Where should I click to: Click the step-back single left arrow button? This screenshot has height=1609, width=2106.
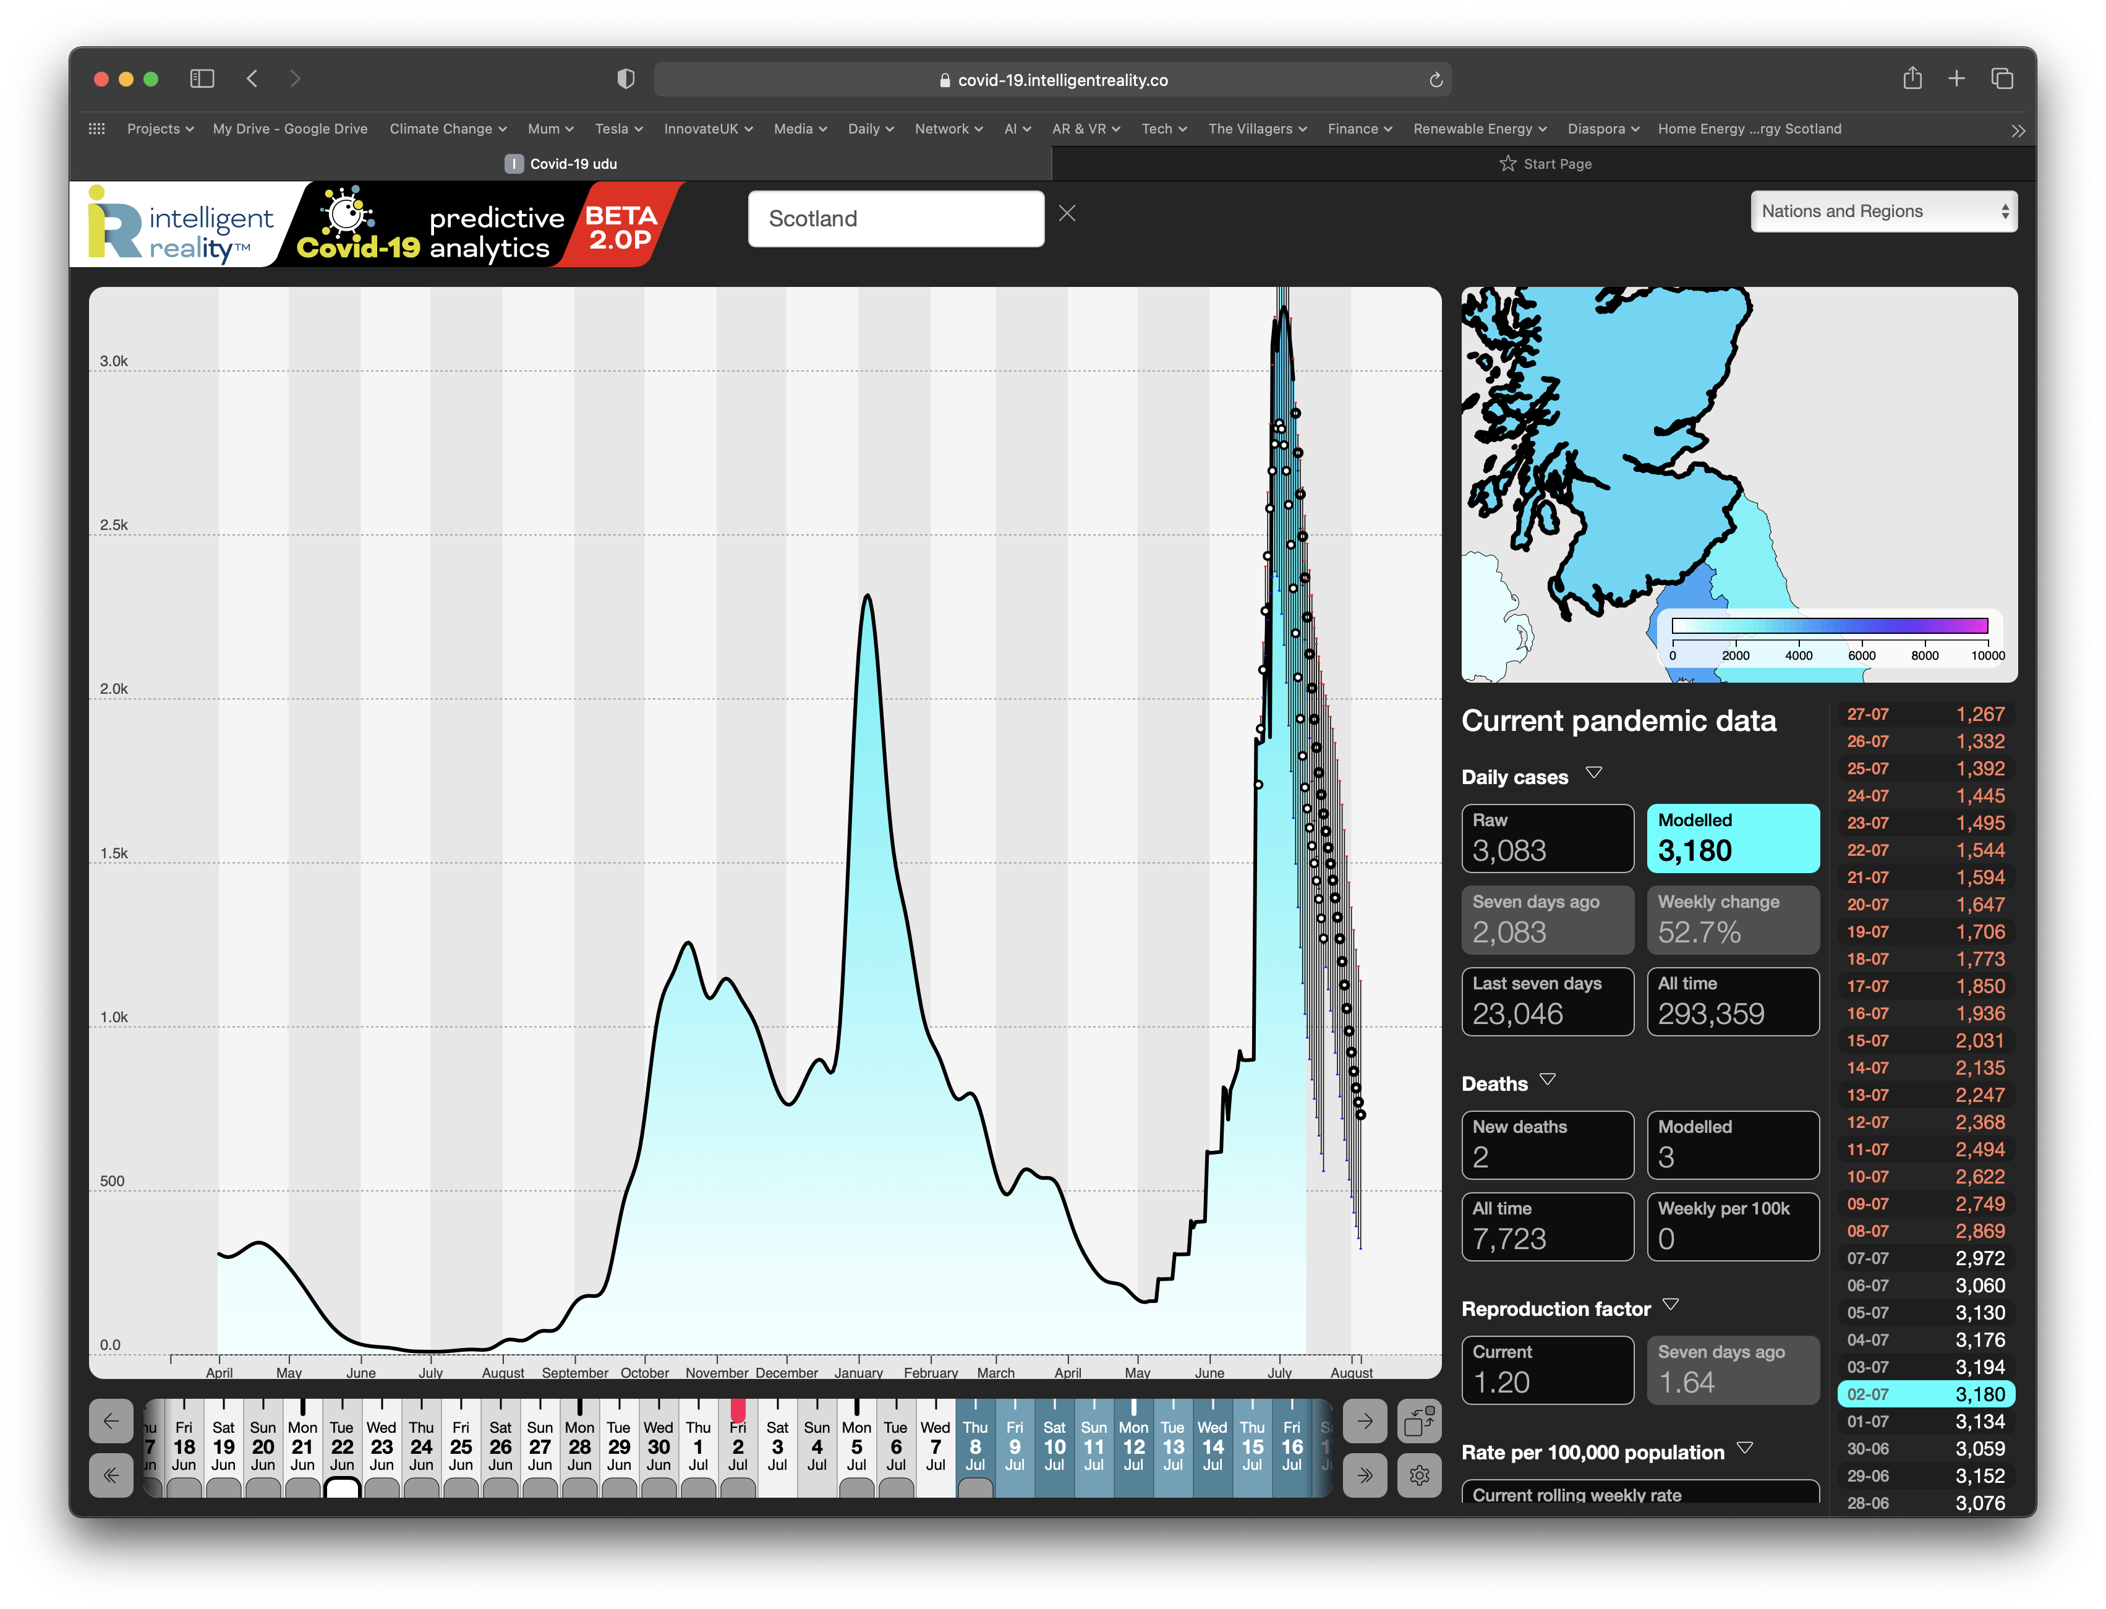[x=111, y=1421]
